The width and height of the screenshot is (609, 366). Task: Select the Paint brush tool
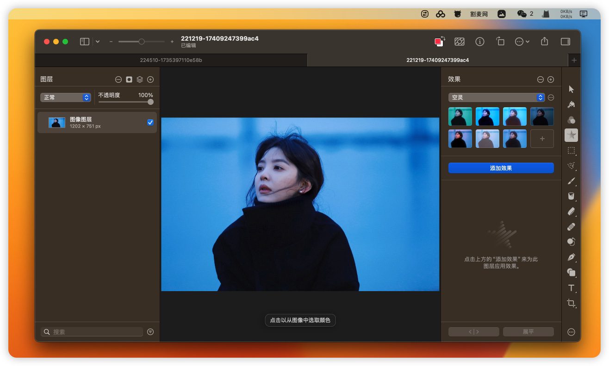click(571, 181)
